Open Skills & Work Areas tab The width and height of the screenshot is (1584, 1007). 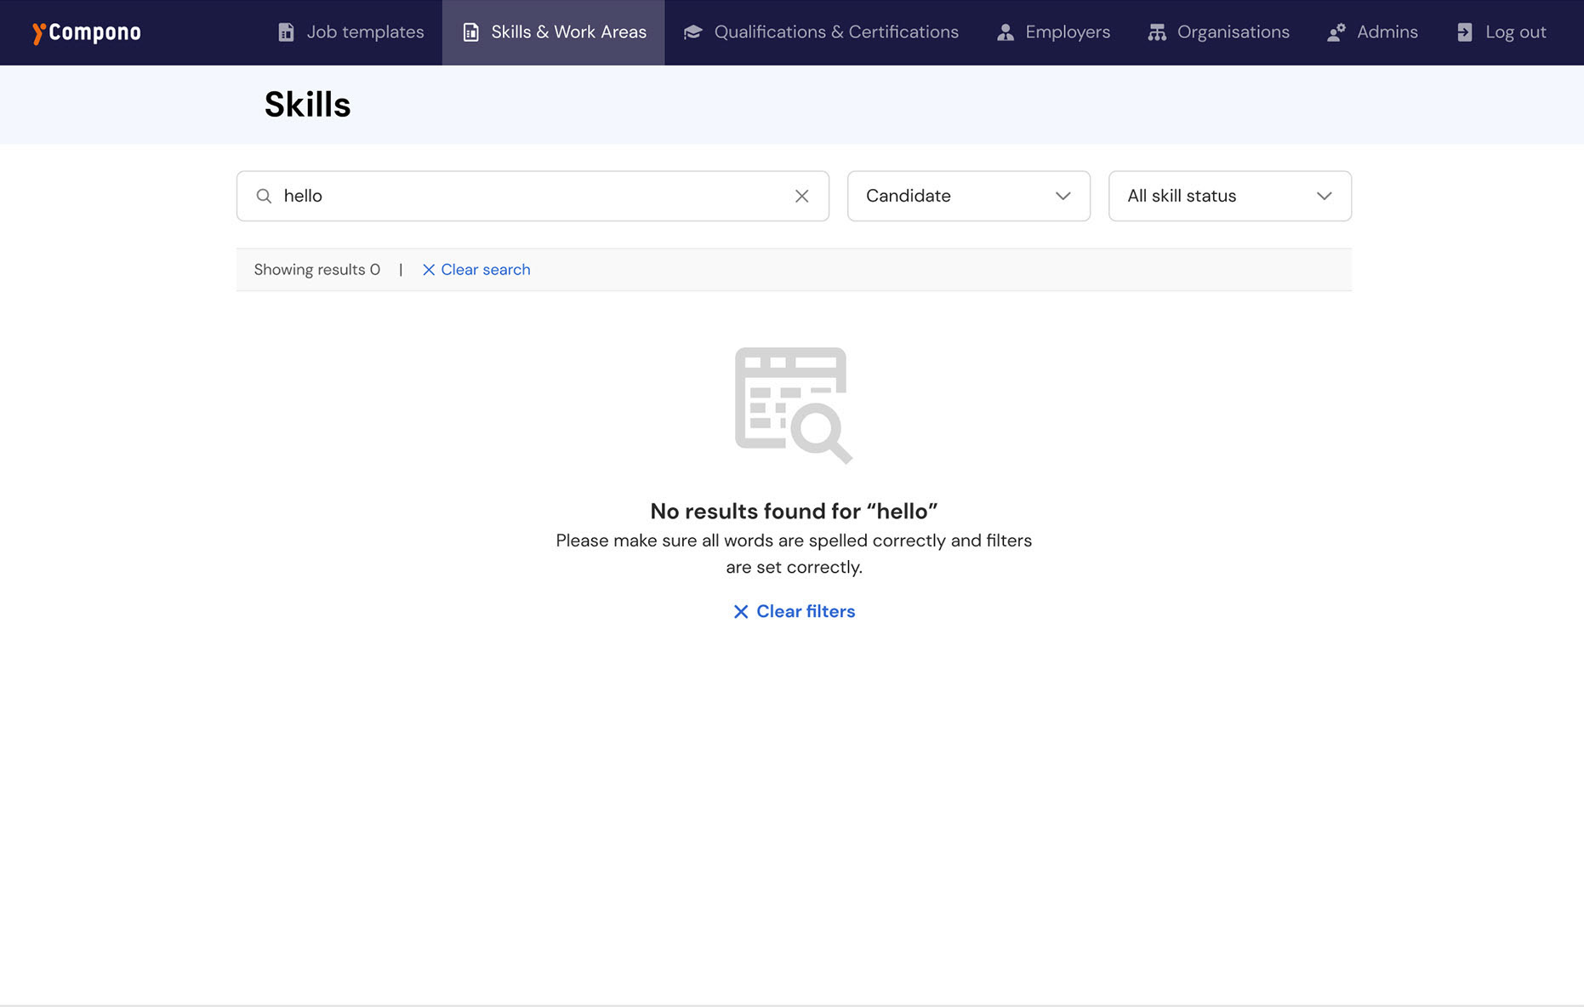click(x=553, y=32)
